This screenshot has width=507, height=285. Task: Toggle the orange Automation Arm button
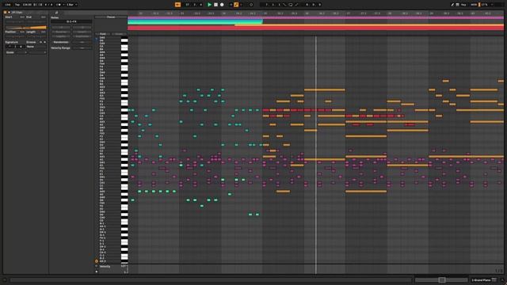coord(236,5)
